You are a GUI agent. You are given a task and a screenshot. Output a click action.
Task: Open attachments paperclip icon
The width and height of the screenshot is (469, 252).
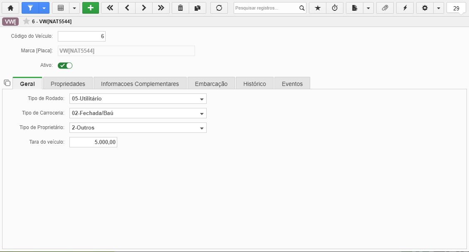tap(385, 8)
